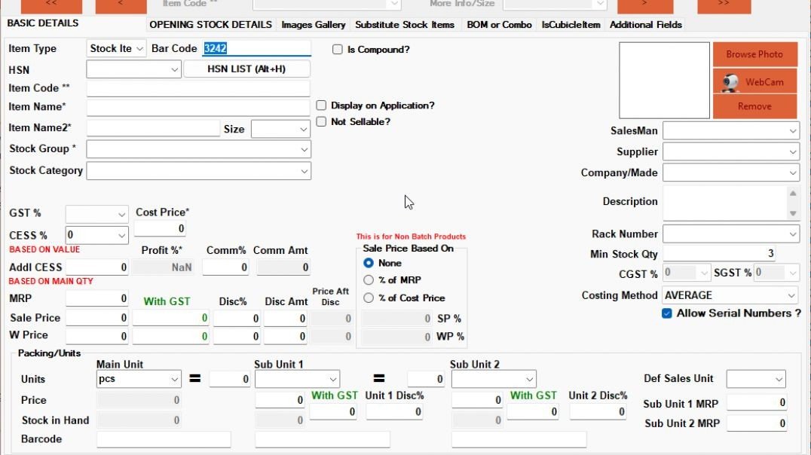The height and width of the screenshot is (455, 811).
Task: Jump to last record using double-right arrows
Action: (x=724, y=5)
